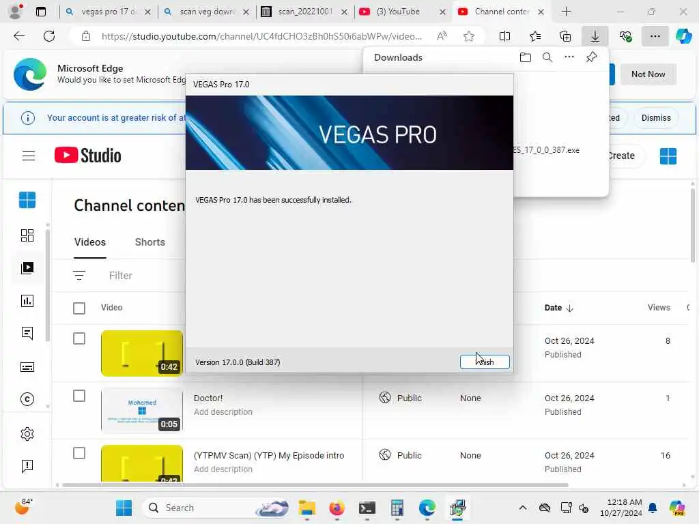Search downloads with magnifier icon
Screen dimensions: 699x524
pyautogui.click(x=547, y=57)
